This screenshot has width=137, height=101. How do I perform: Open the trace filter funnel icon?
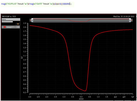(18, 24)
